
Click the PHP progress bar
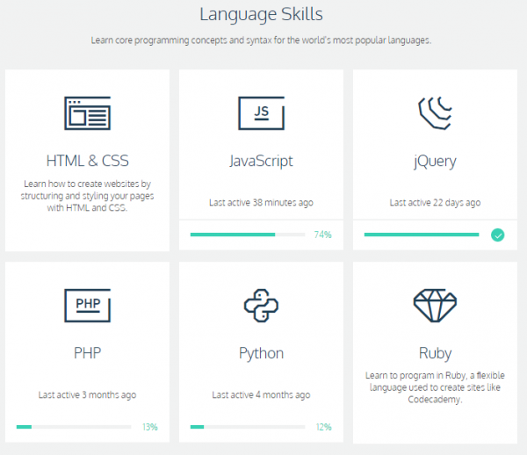74,427
